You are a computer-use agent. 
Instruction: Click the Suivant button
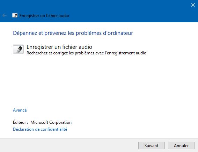[152, 146]
